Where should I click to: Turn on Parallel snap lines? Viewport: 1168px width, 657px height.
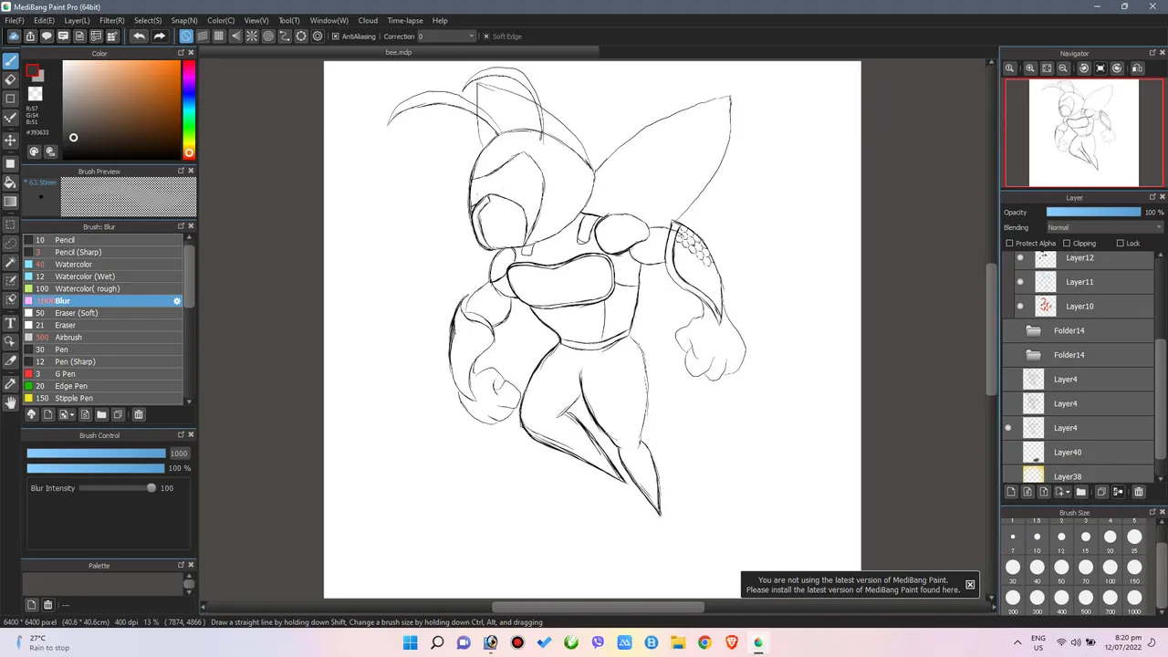203,36
